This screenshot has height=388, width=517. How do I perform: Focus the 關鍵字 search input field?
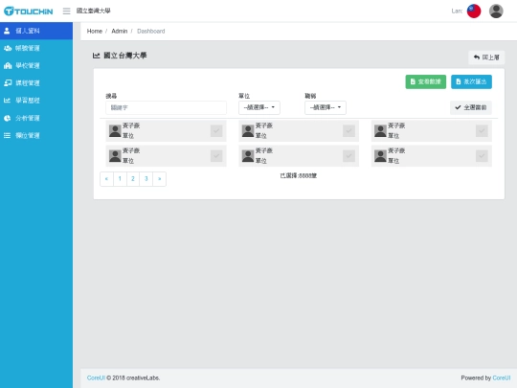coord(167,107)
